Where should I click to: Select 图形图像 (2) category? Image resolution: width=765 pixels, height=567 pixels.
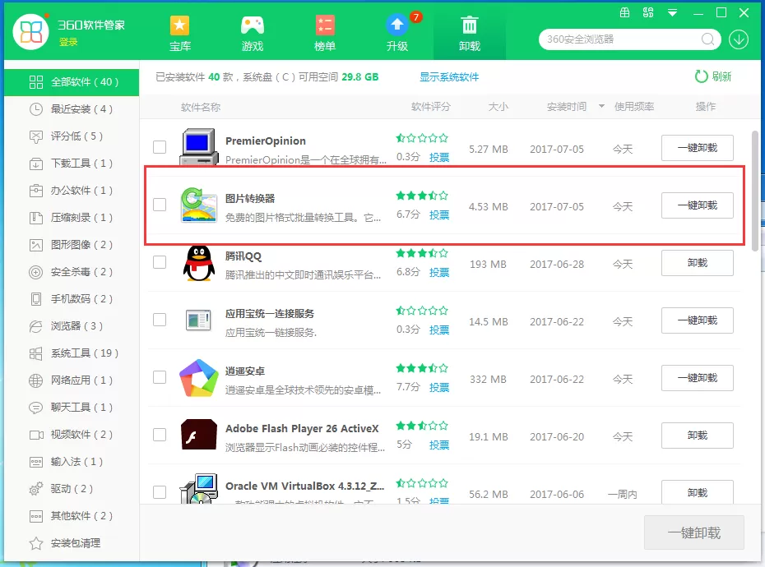click(72, 245)
